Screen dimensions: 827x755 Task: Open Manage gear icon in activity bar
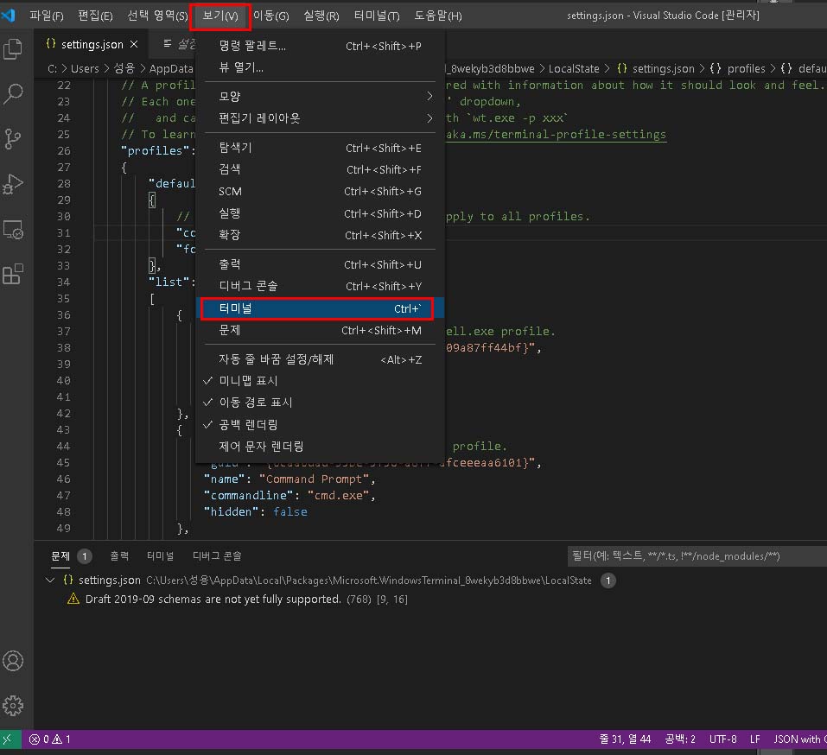[x=13, y=706]
